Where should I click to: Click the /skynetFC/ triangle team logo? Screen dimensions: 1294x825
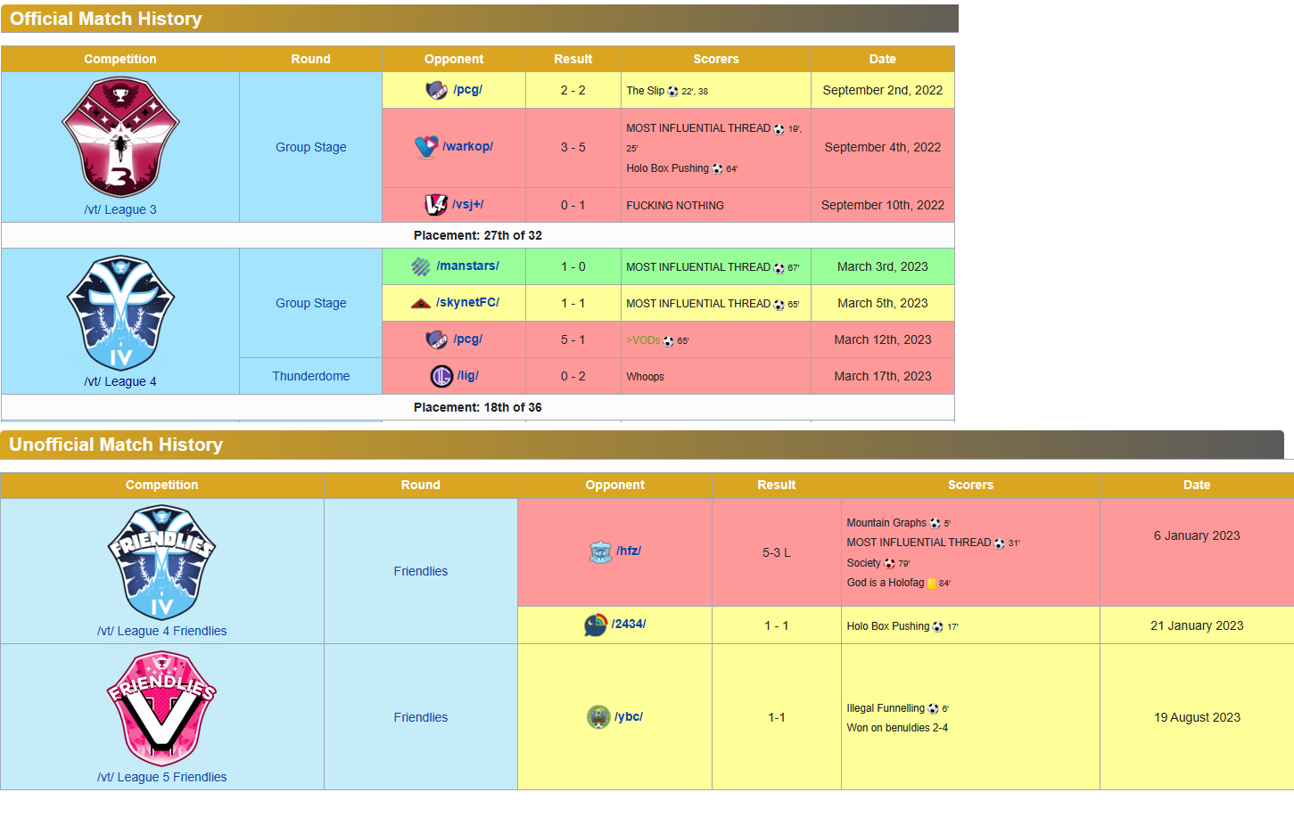point(421,303)
